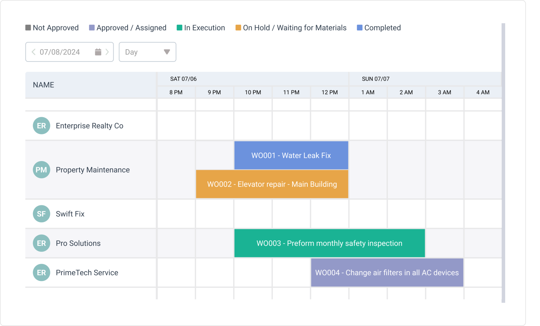Click the Enterprise Realty Co avatar icon
This screenshot has height=326, width=540.
point(41,126)
